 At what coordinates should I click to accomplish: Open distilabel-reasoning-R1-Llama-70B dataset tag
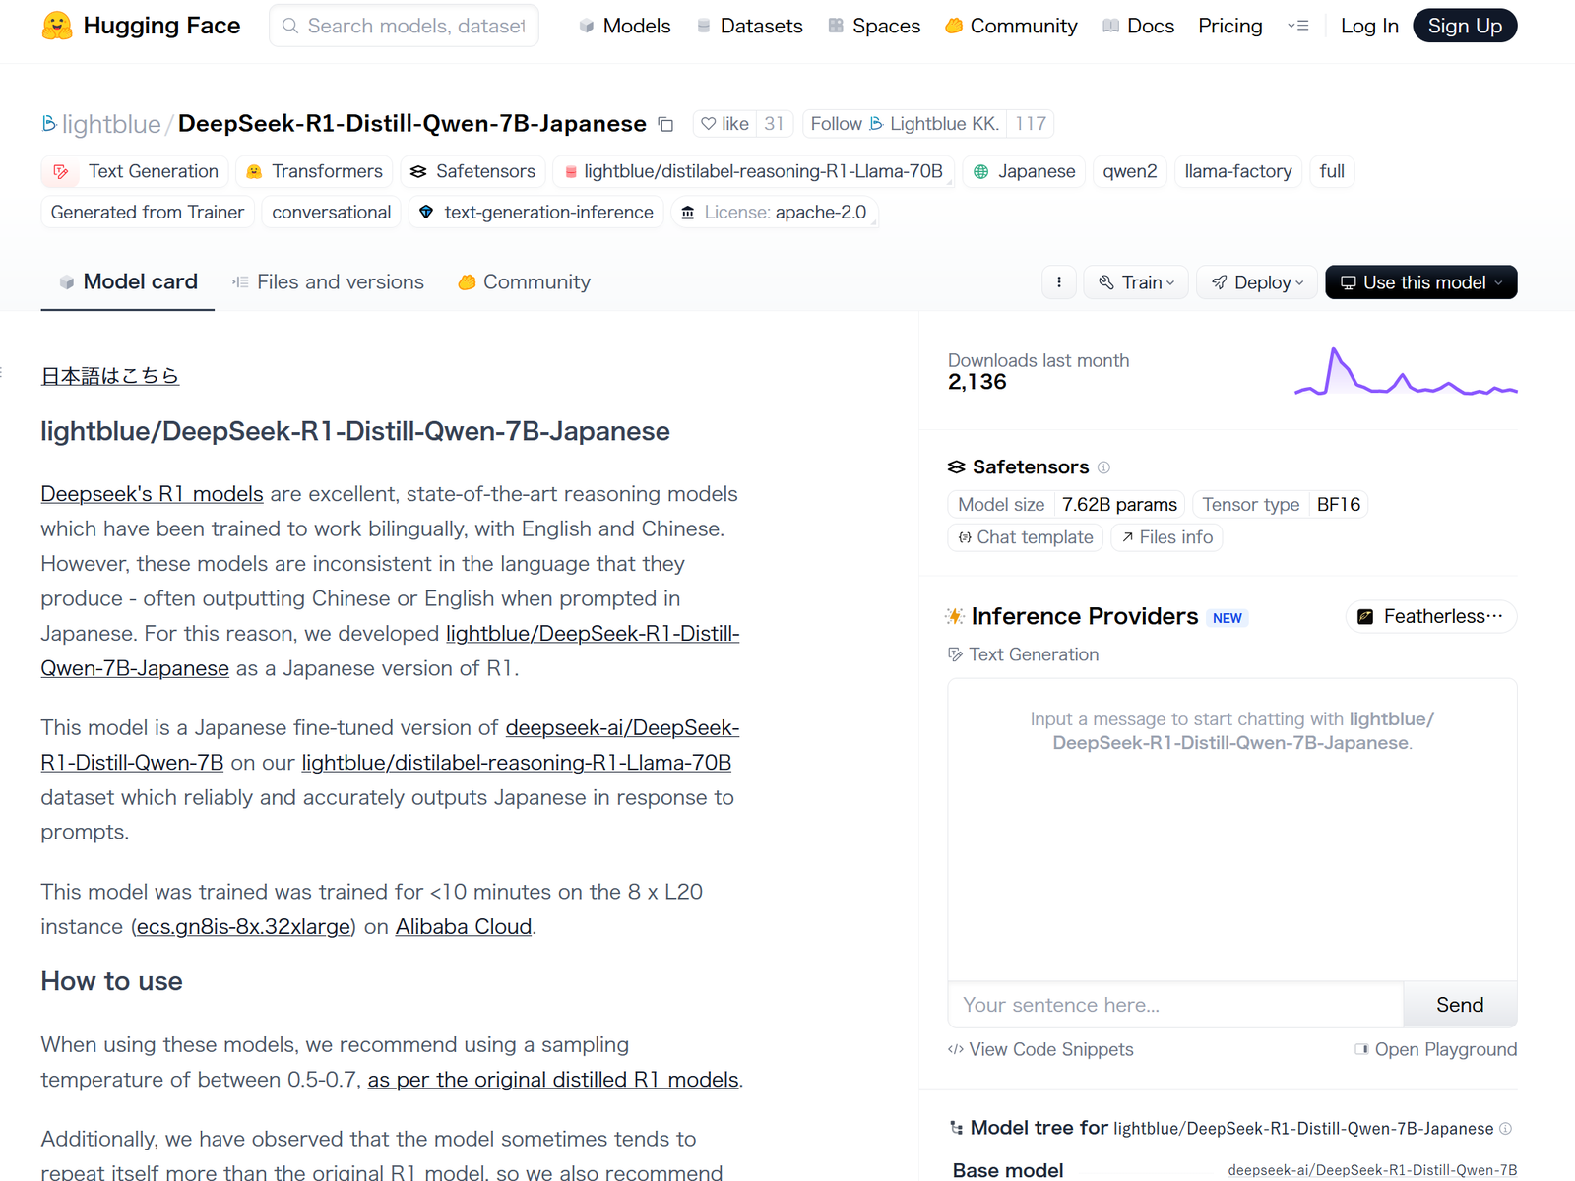point(753,171)
